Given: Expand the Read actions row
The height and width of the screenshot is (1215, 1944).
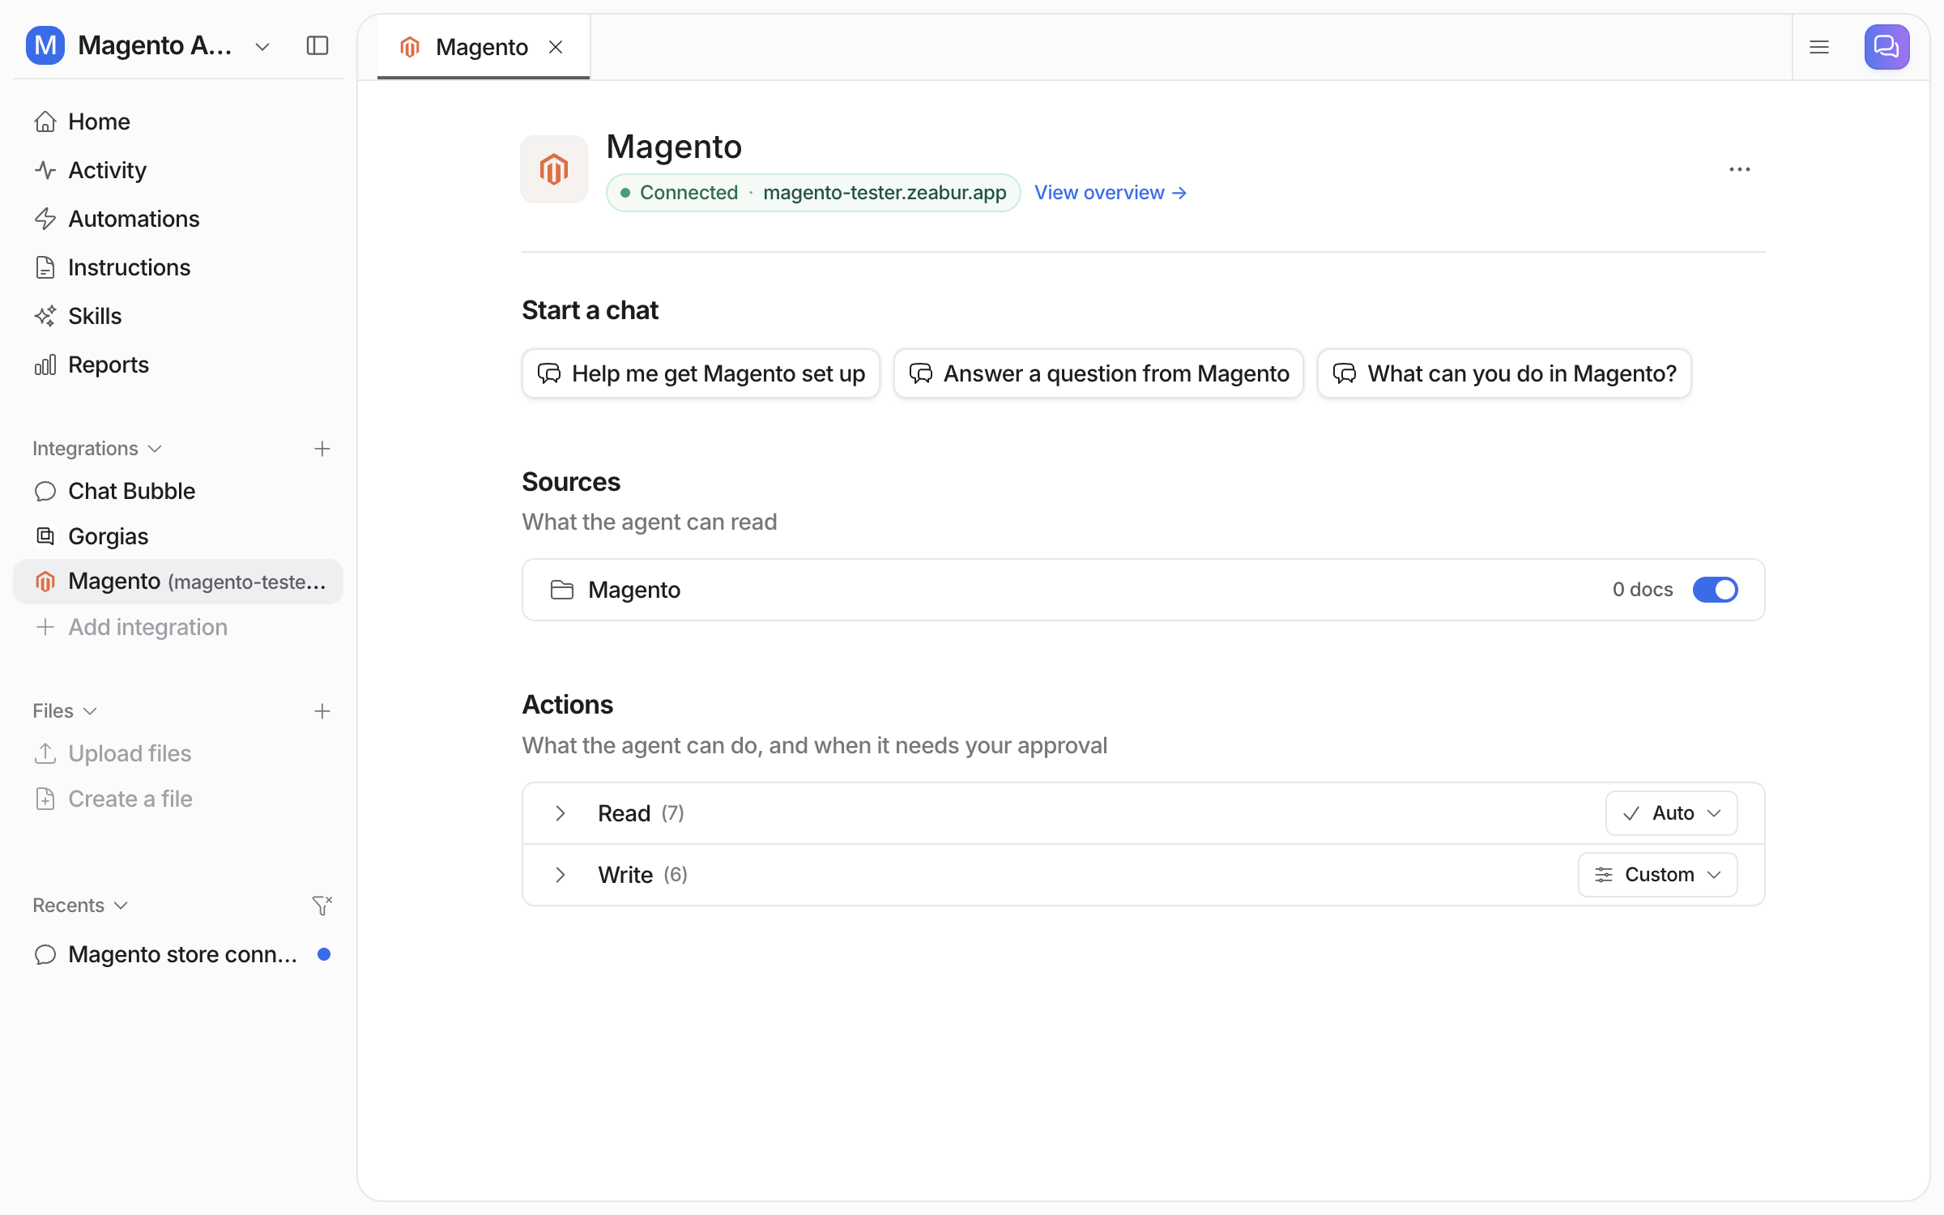Looking at the screenshot, I should coord(561,813).
